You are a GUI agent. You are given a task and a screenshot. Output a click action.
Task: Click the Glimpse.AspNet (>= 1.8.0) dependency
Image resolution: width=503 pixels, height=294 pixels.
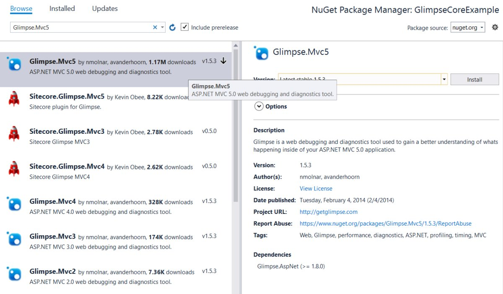point(291,266)
